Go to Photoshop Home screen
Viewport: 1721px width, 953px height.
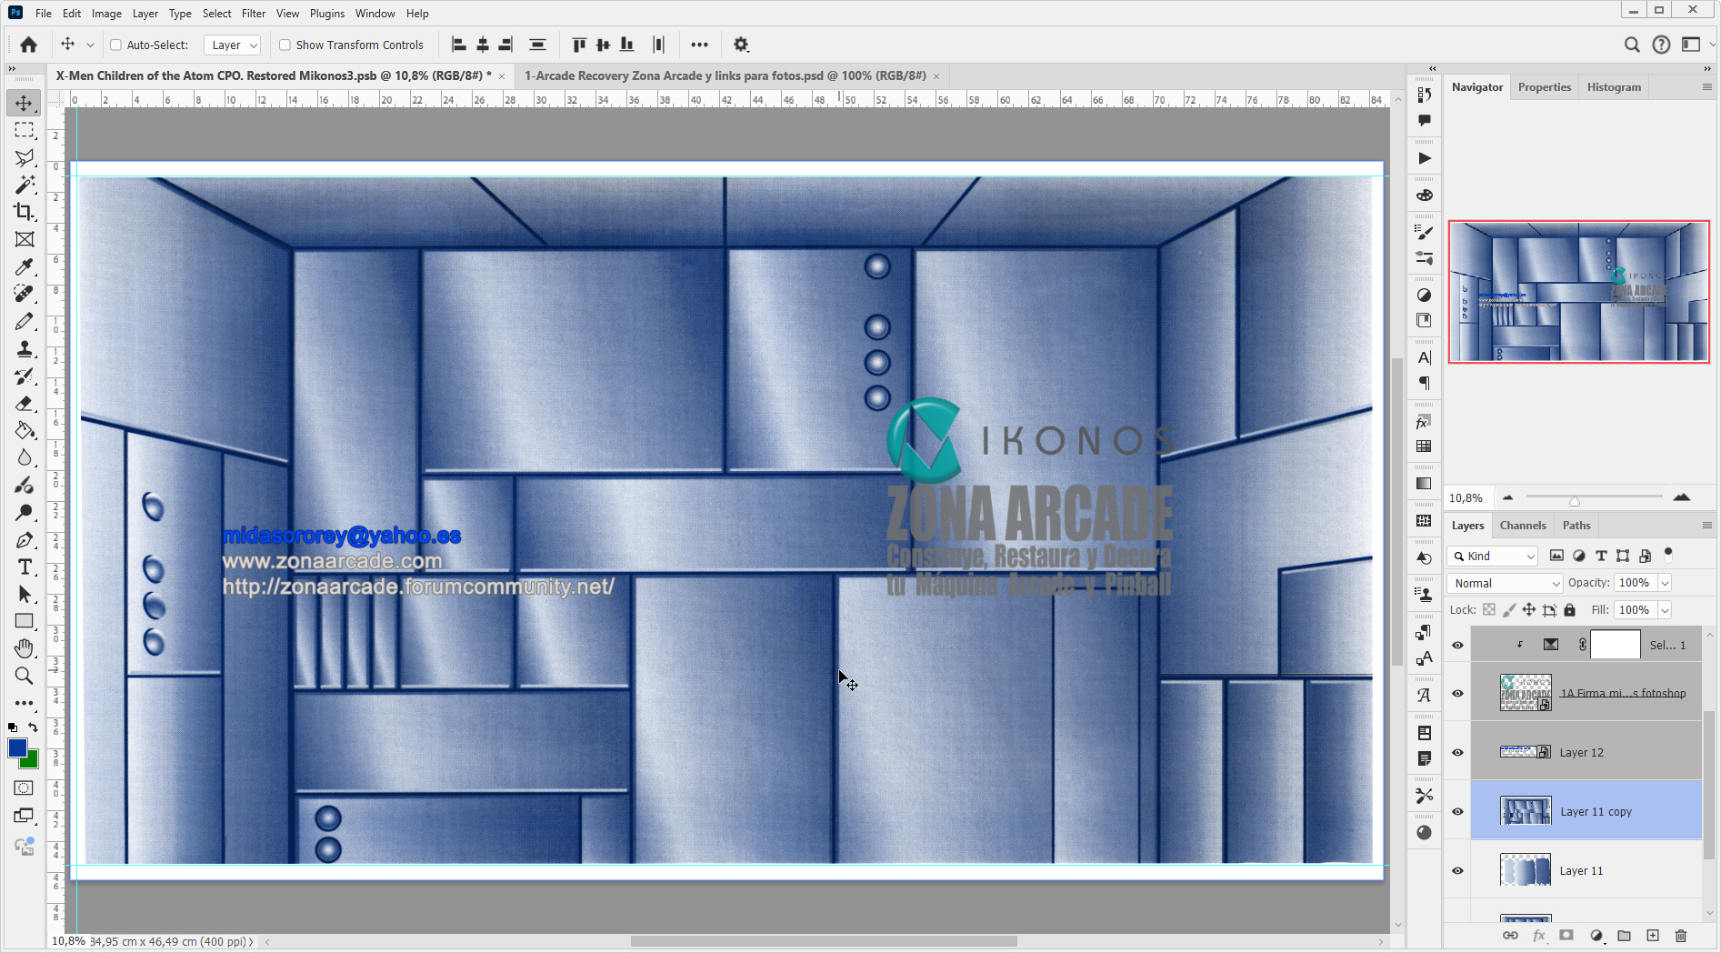tap(28, 45)
